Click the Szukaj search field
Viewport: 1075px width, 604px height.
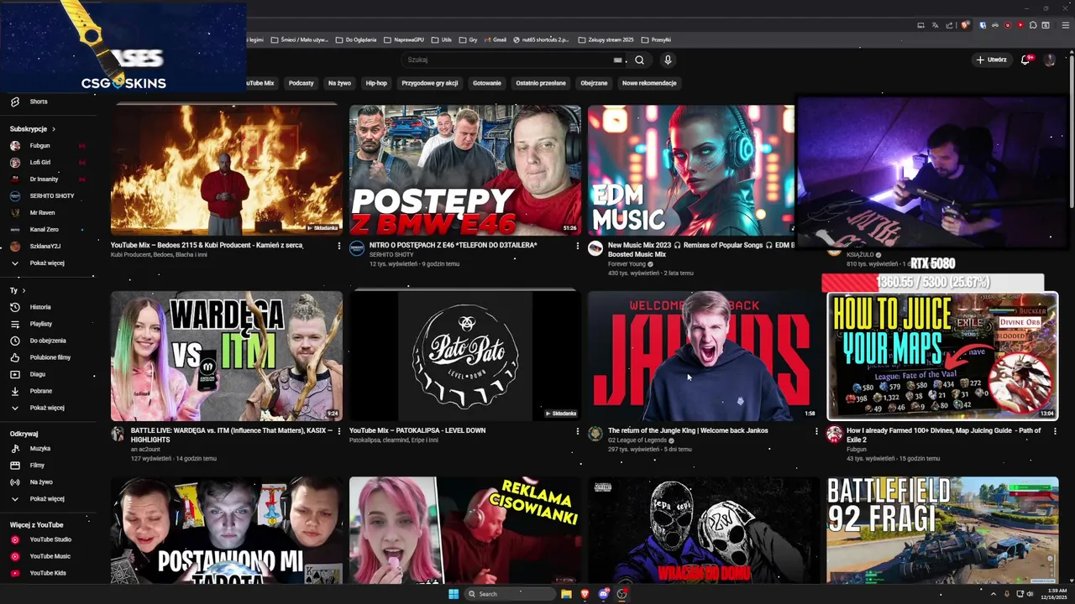506,60
